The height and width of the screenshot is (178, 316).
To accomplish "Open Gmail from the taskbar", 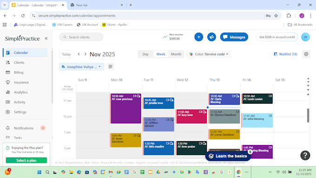I will (111, 172).
